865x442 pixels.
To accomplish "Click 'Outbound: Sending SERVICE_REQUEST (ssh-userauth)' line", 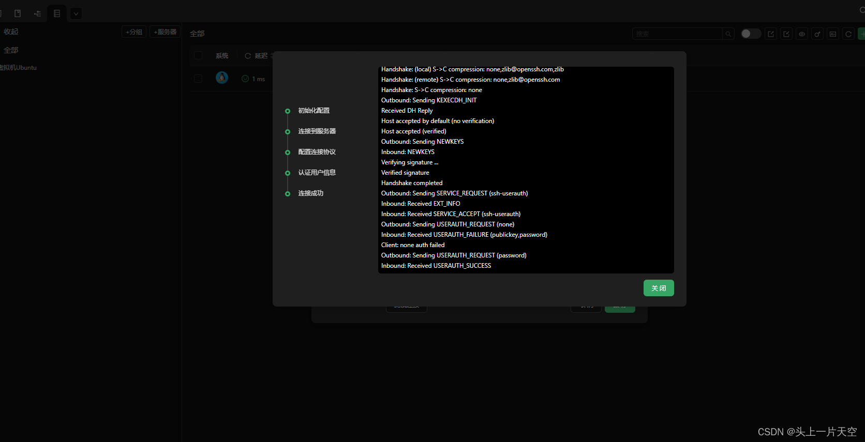I will pyautogui.click(x=455, y=193).
